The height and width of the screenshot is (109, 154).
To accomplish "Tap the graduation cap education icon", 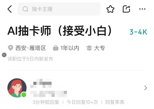I will 89,48.
